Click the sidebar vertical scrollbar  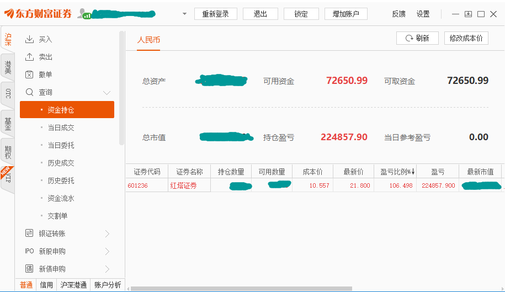point(121,88)
